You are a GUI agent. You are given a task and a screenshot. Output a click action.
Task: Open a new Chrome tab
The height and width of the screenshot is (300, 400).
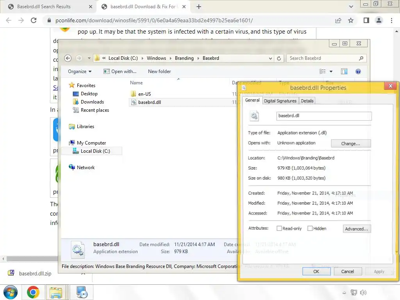[x=199, y=7]
